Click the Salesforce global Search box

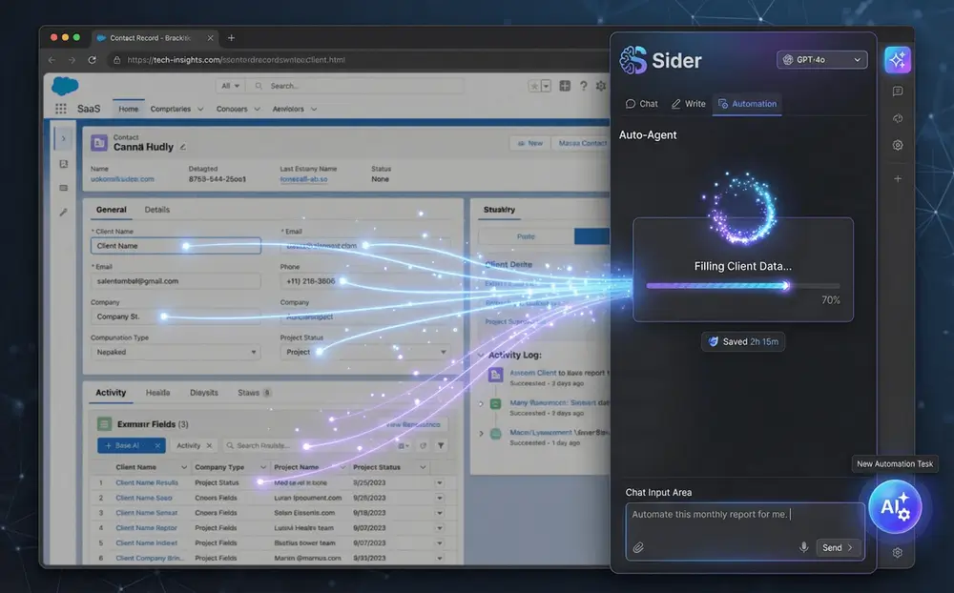click(x=357, y=86)
